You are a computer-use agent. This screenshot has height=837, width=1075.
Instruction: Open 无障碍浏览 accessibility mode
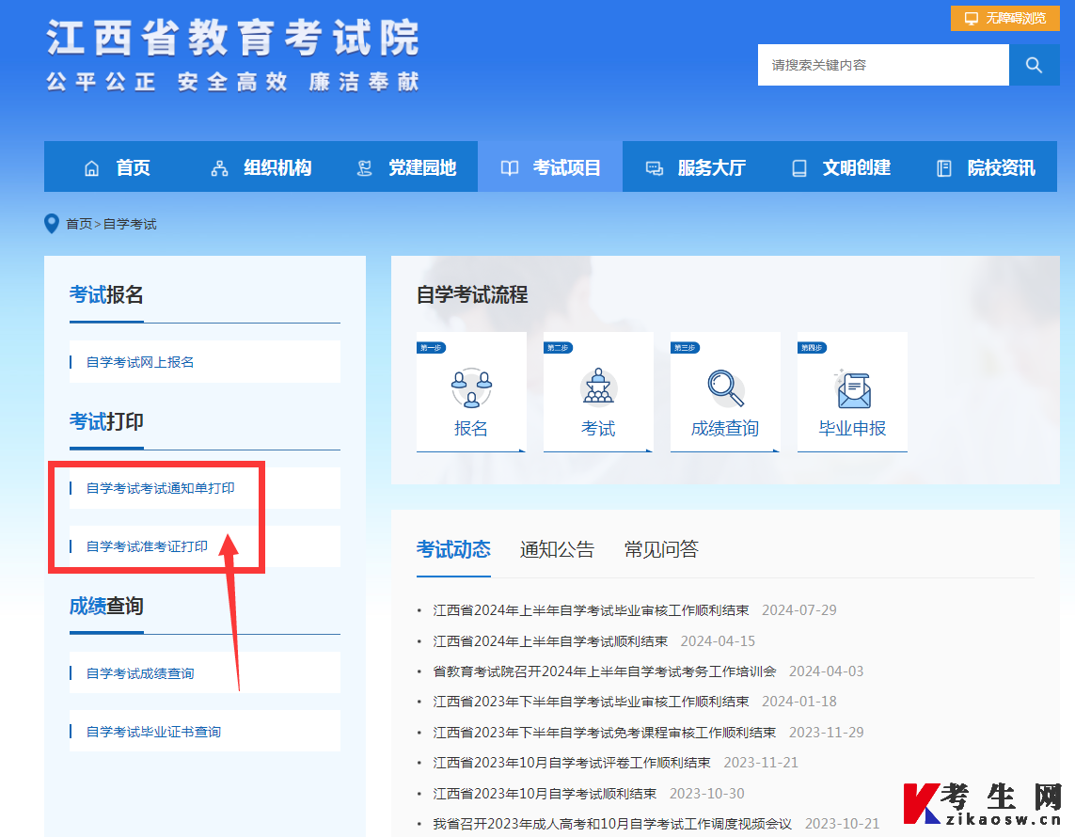tap(1007, 18)
